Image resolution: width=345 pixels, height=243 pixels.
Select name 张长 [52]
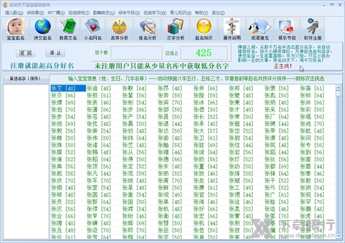tap(205, 117)
